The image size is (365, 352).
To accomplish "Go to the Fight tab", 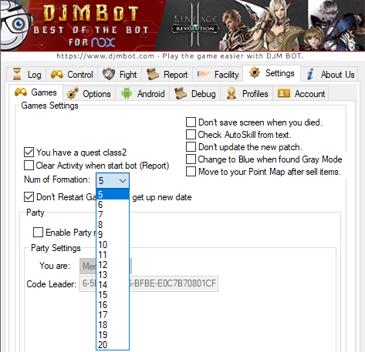I will click(x=120, y=74).
